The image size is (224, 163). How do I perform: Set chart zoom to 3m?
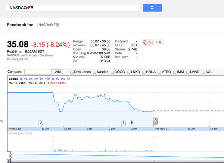[36, 79]
